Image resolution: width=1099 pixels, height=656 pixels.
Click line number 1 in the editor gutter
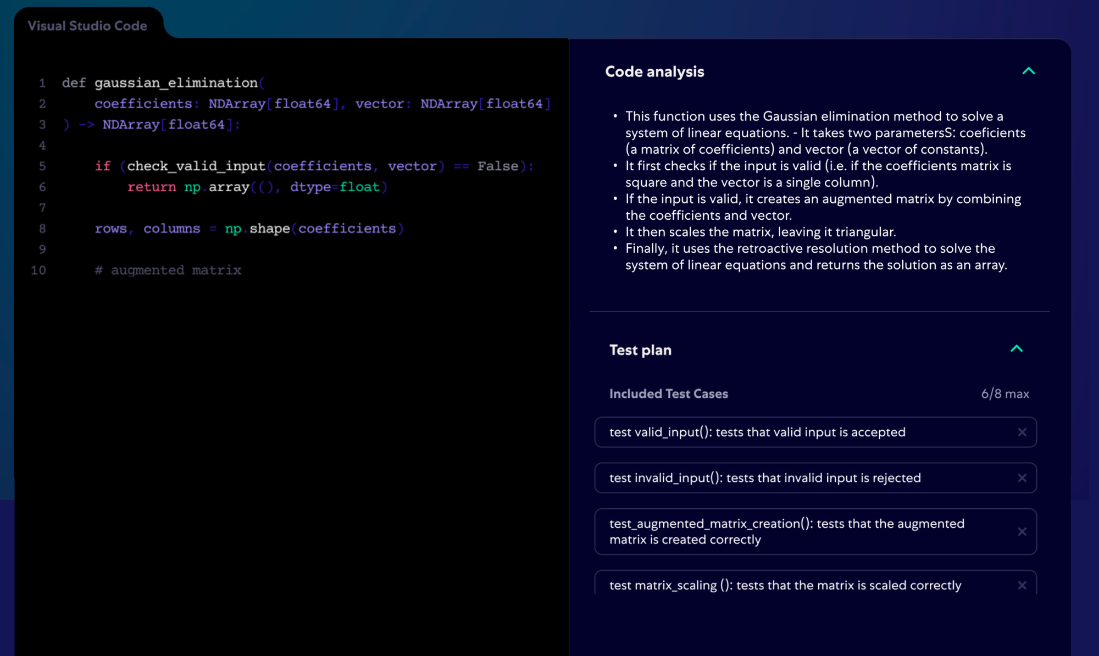click(x=42, y=83)
